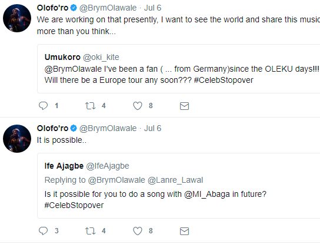
Task: Like the Europe tour tweet
Action: (138, 106)
